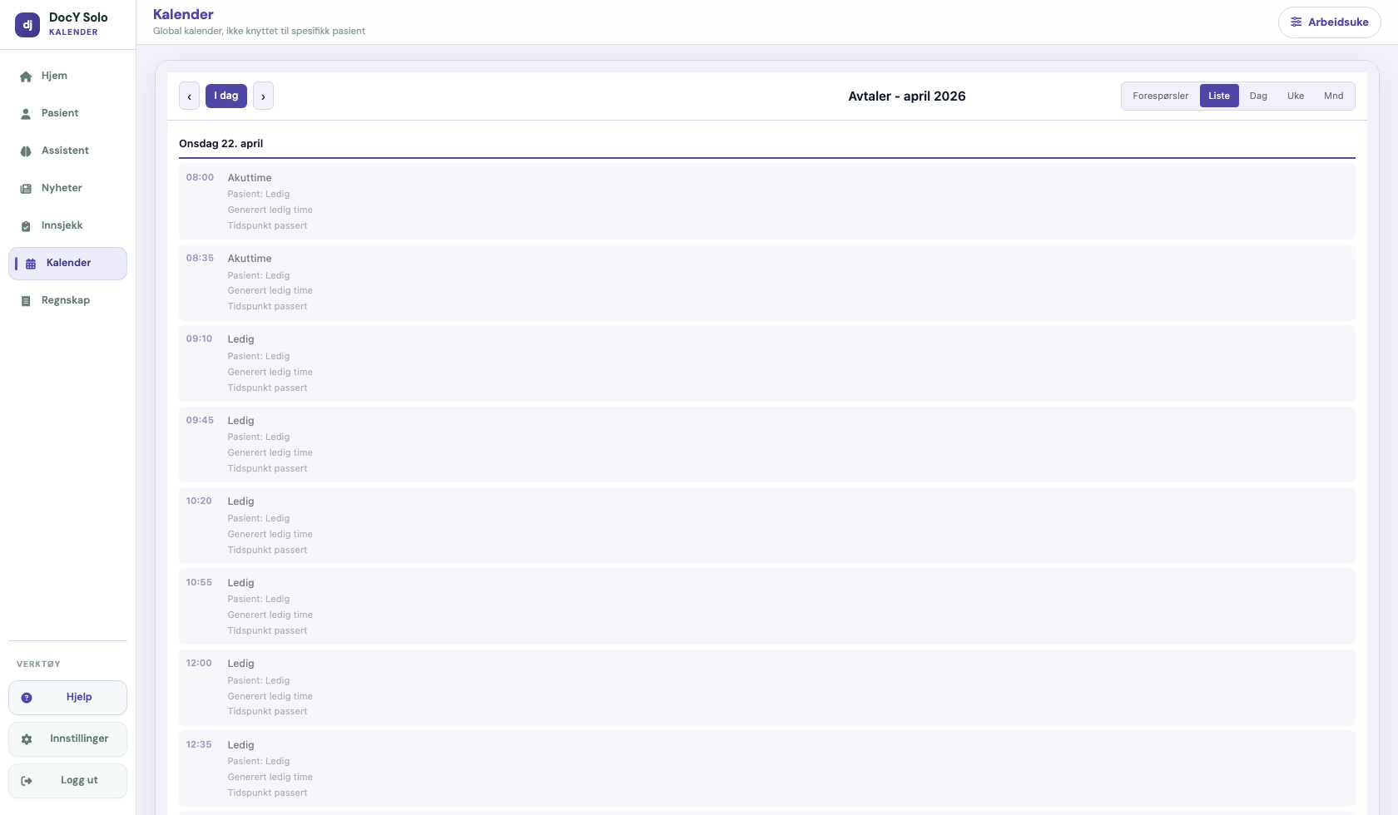Click the VERKTØY section label
This screenshot has width=1398, height=815.
(x=38, y=664)
